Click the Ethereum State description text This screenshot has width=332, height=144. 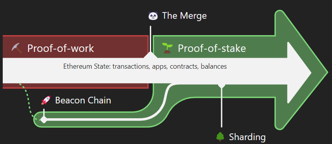click(145, 66)
